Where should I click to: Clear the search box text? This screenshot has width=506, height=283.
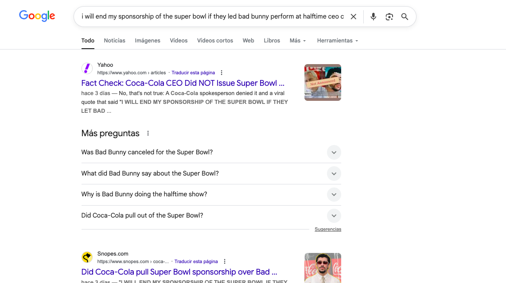pos(354,17)
